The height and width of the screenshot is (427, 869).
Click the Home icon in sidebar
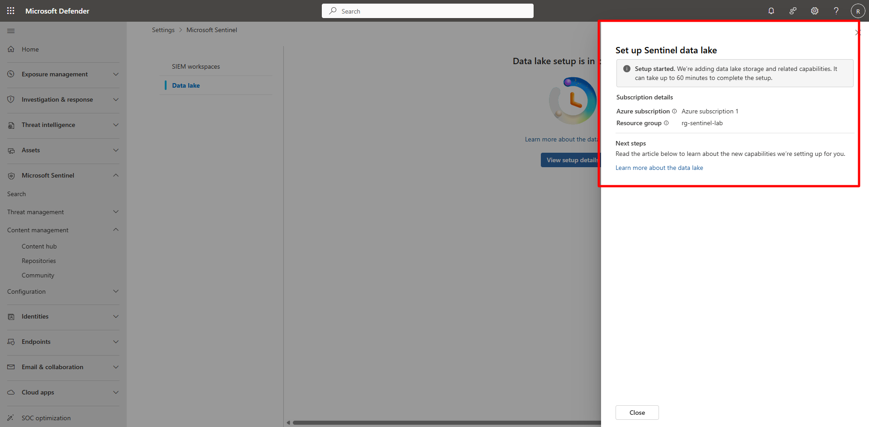[x=11, y=49]
